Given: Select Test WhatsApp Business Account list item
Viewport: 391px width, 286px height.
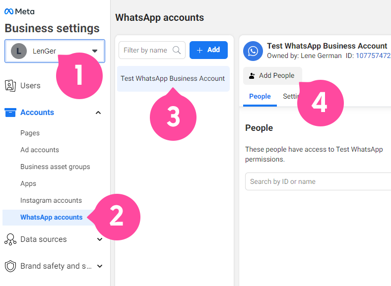Looking at the screenshot, I should (x=173, y=79).
